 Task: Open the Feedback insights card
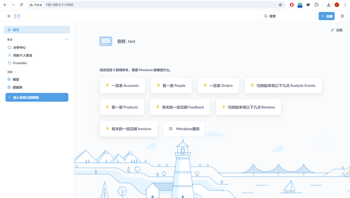(x=180, y=107)
